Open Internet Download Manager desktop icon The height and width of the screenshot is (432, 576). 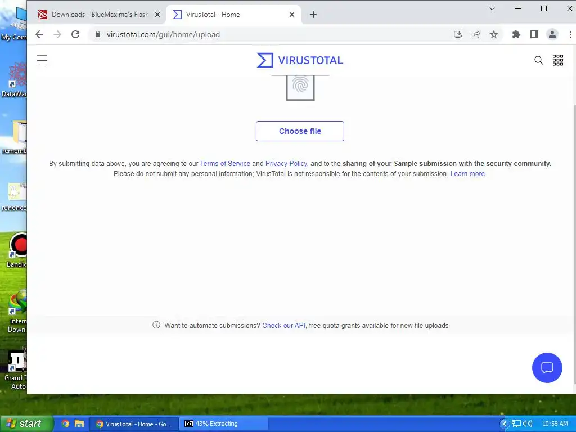pyautogui.click(x=16, y=312)
